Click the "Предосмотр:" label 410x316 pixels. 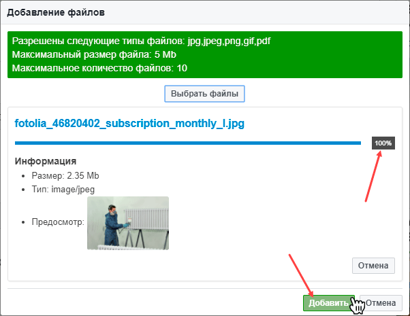tap(57, 222)
